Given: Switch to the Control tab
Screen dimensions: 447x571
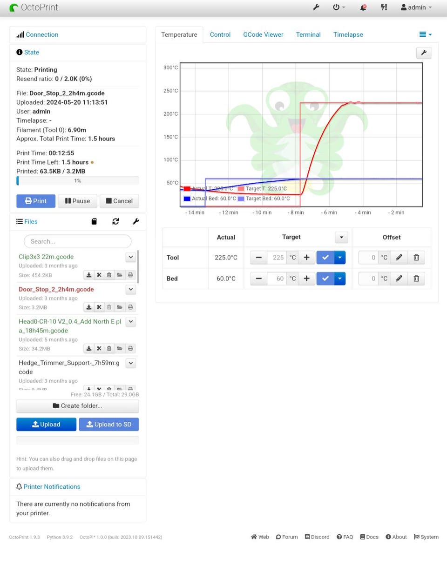Looking at the screenshot, I should (x=220, y=34).
